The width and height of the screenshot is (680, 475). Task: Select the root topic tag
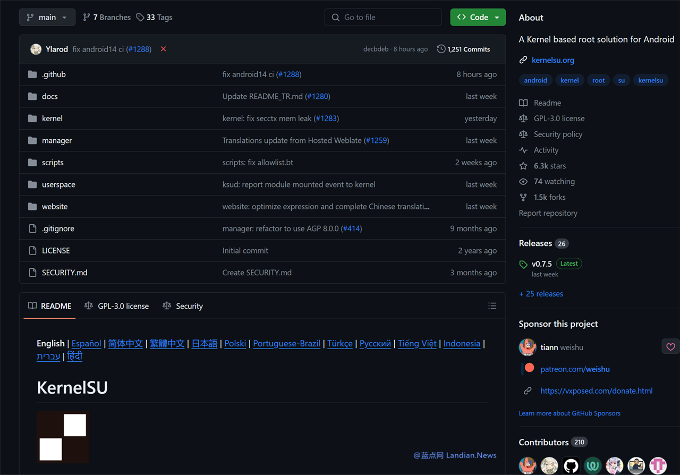pos(599,80)
